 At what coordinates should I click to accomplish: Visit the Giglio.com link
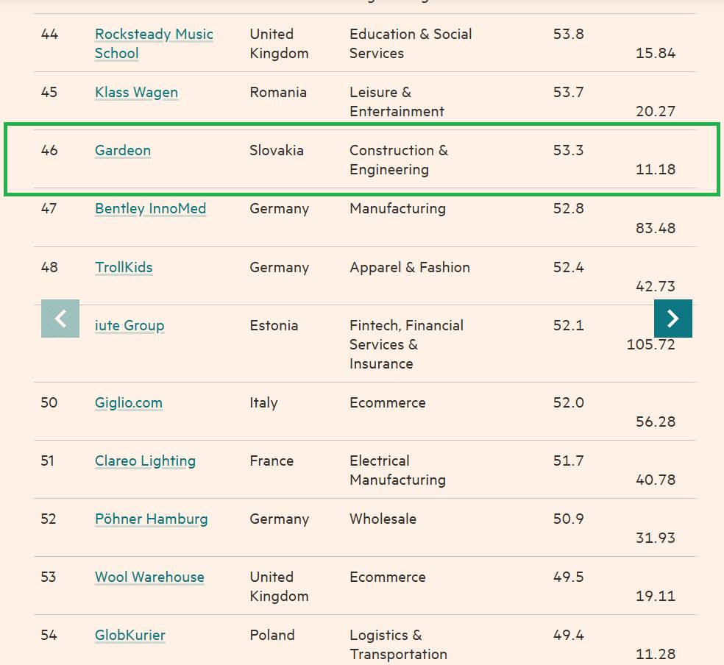[128, 402]
